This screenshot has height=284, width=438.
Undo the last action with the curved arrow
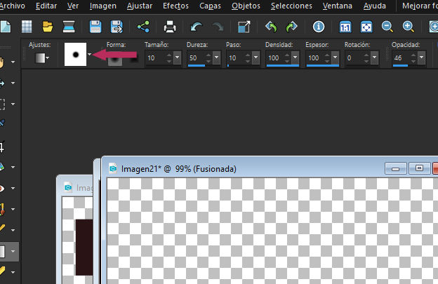197,27
